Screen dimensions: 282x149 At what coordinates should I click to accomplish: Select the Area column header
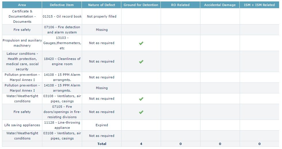[22, 5]
